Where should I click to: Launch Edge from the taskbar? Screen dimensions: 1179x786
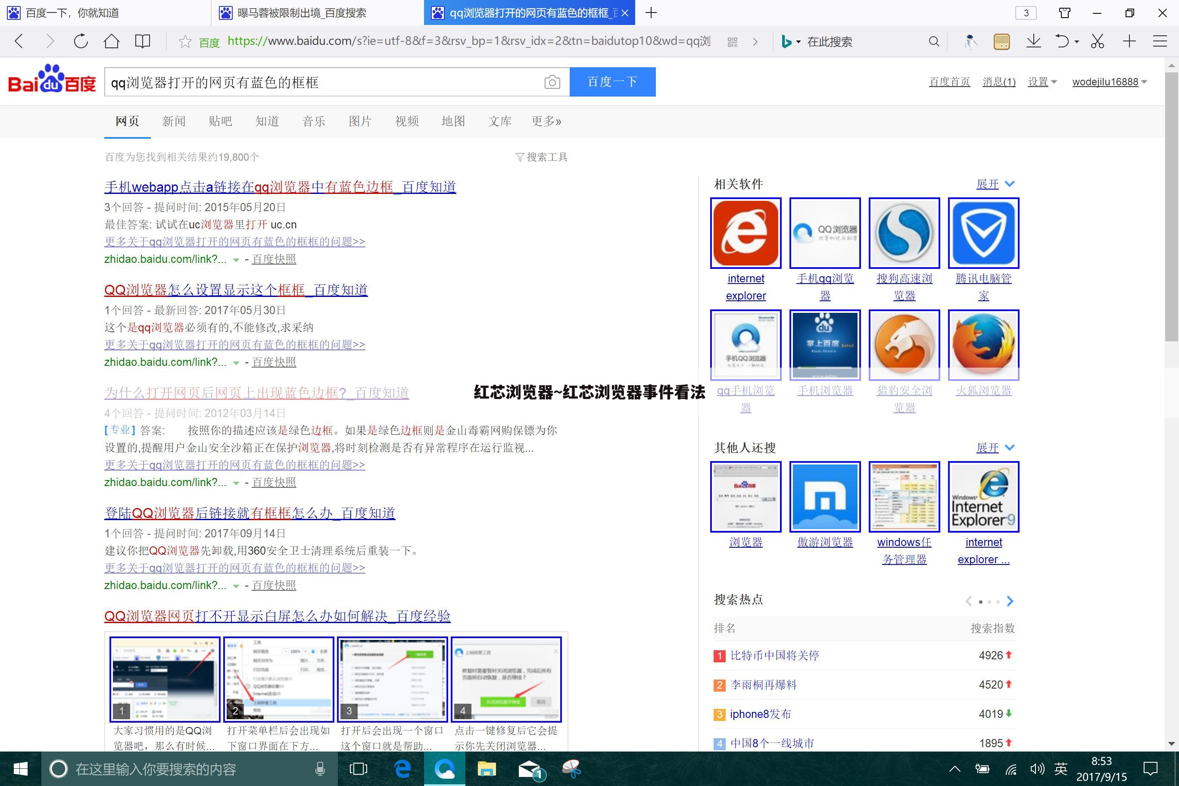(402, 768)
